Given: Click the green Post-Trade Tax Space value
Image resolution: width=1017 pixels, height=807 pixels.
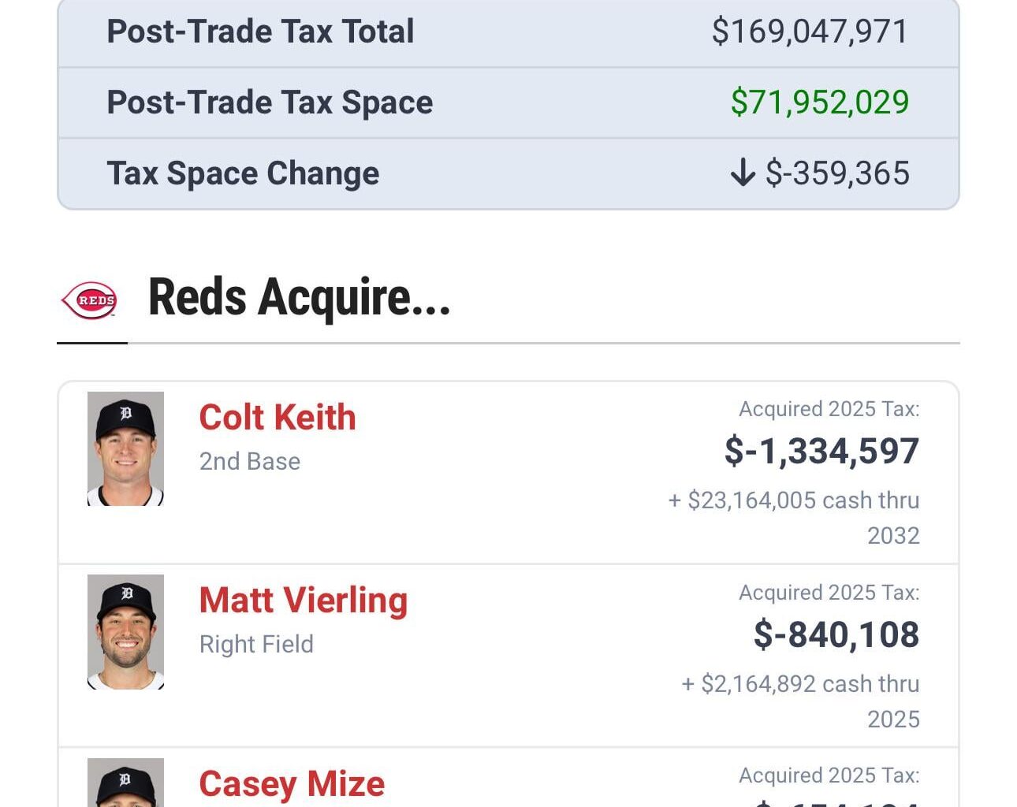Looking at the screenshot, I should (x=821, y=102).
